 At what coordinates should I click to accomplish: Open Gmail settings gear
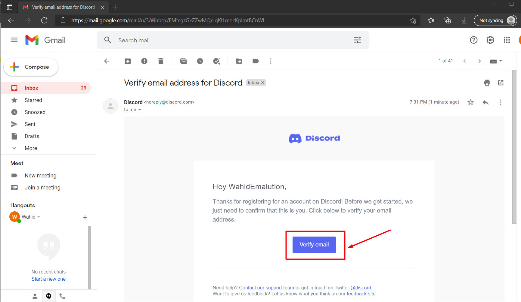[x=490, y=40]
